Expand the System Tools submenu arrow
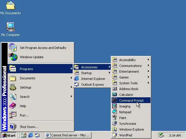This screenshot has height=139, width=186. (149, 83)
